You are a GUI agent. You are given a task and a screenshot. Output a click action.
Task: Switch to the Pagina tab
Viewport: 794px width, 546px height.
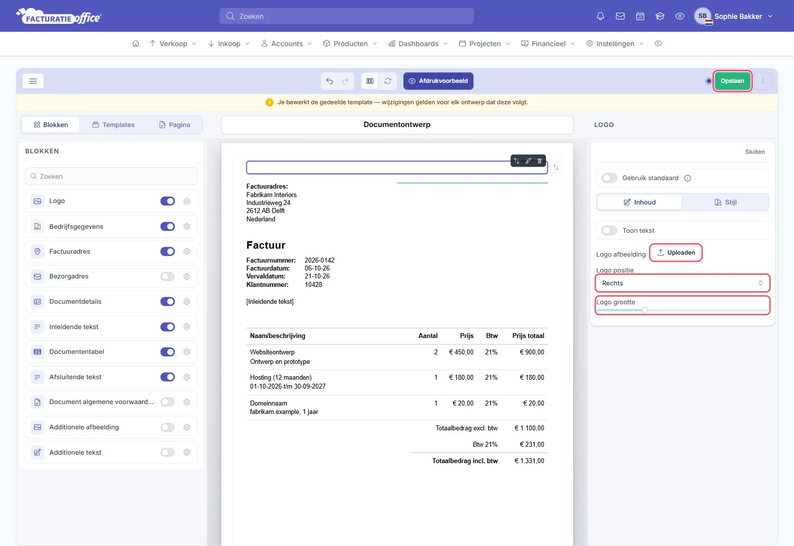point(175,125)
